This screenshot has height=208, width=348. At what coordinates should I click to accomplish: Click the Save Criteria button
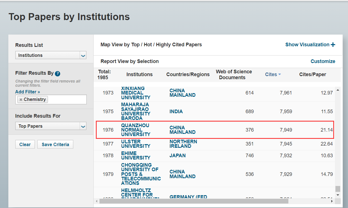[55, 144]
